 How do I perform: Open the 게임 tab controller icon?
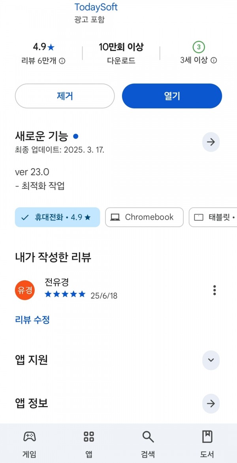(30, 436)
